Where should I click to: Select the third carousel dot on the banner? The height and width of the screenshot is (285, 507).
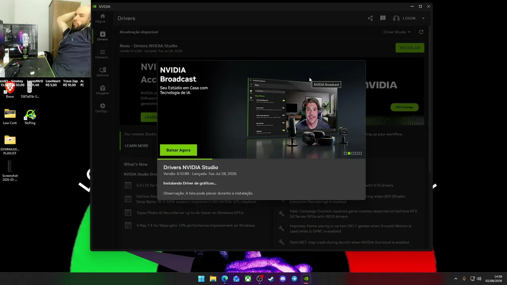(353, 153)
